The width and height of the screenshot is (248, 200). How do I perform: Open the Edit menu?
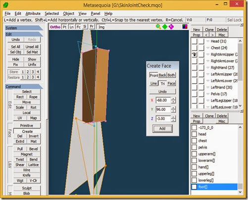pos(18,13)
